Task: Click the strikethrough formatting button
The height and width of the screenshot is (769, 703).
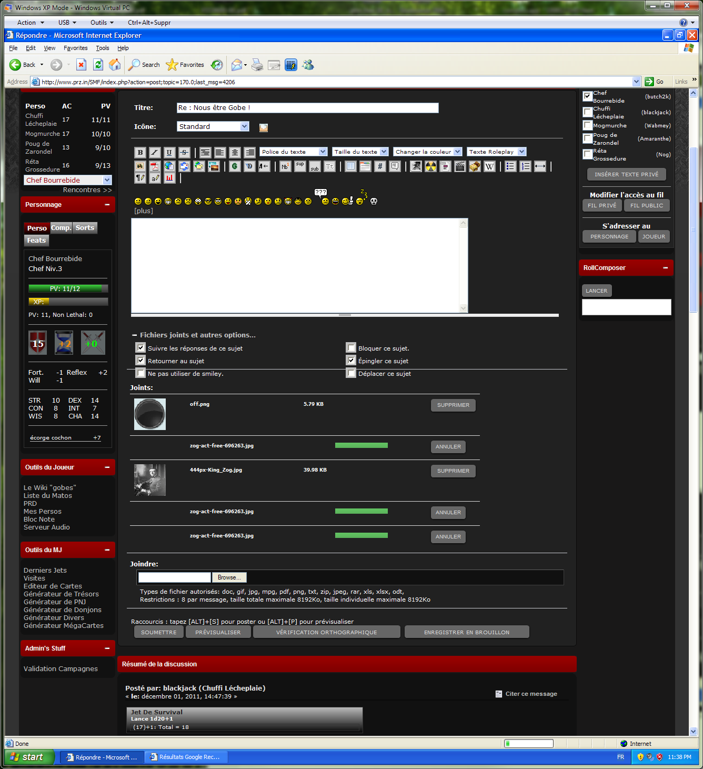Action: pyautogui.click(x=184, y=153)
